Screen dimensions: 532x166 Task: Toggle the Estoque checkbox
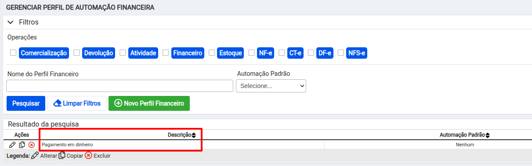click(x=212, y=53)
